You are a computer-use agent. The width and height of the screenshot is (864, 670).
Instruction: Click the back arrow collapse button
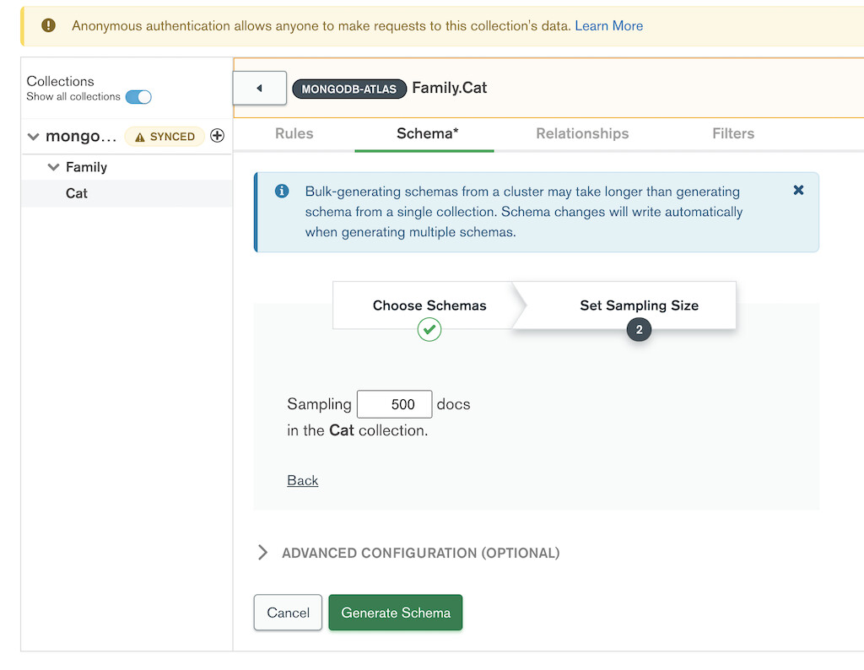[x=260, y=88]
